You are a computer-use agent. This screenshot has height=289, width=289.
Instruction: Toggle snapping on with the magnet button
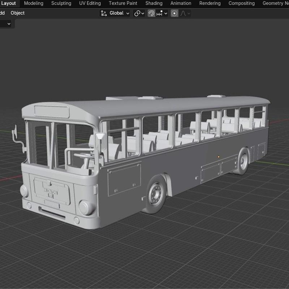[151, 13]
